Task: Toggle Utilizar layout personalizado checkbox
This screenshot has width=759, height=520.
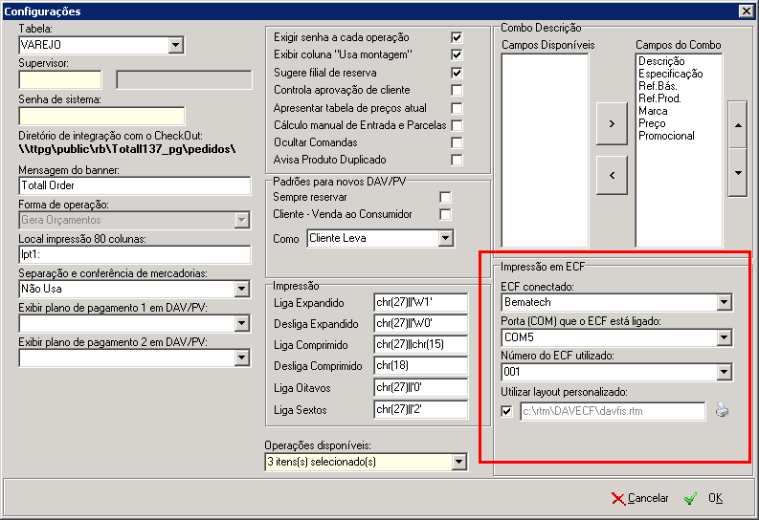Action: 507,411
